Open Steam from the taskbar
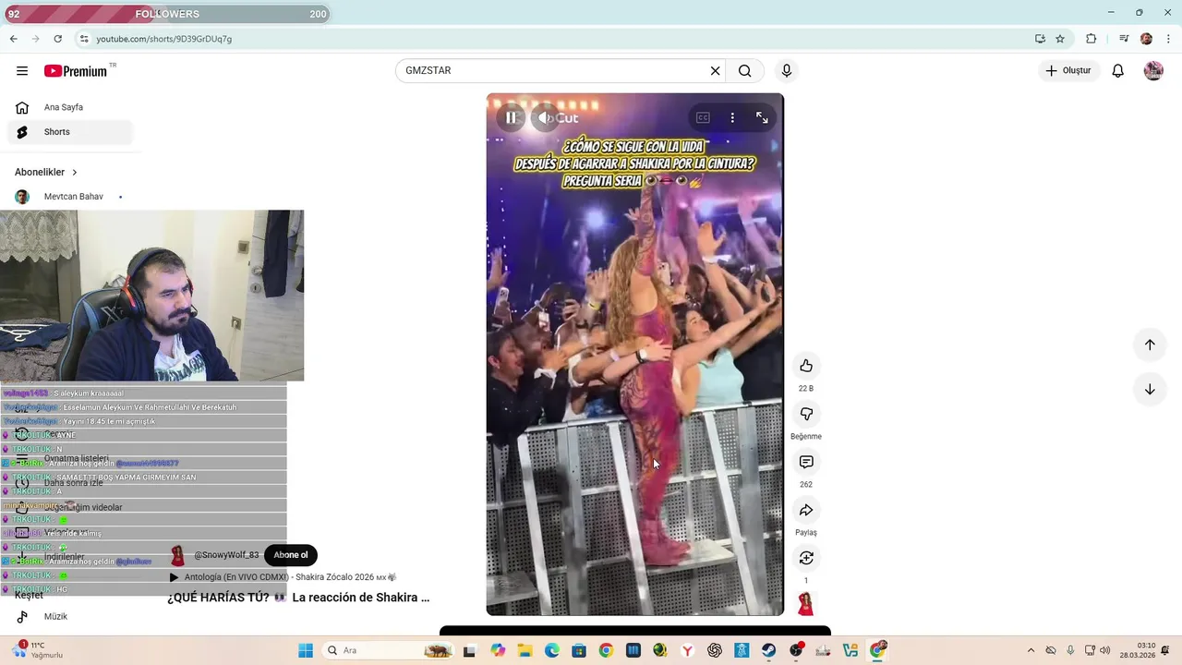The image size is (1182, 665). tap(768, 650)
